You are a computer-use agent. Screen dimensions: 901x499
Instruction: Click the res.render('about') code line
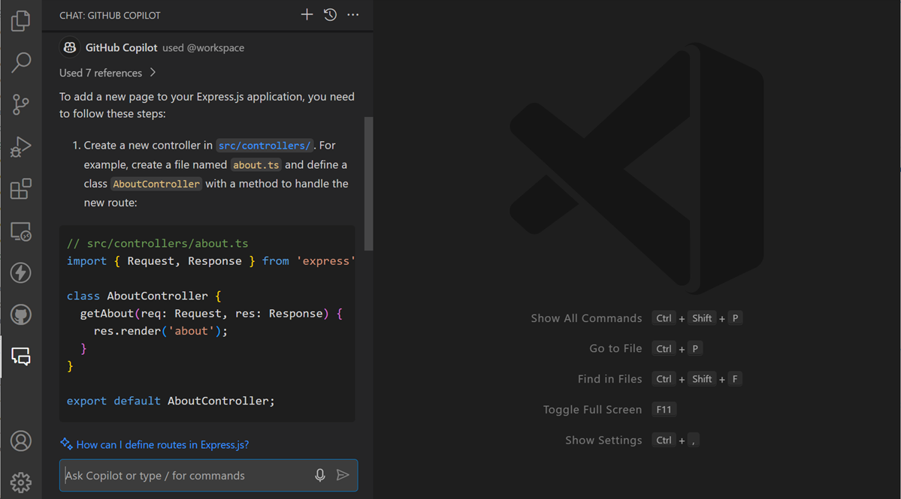tap(161, 331)
